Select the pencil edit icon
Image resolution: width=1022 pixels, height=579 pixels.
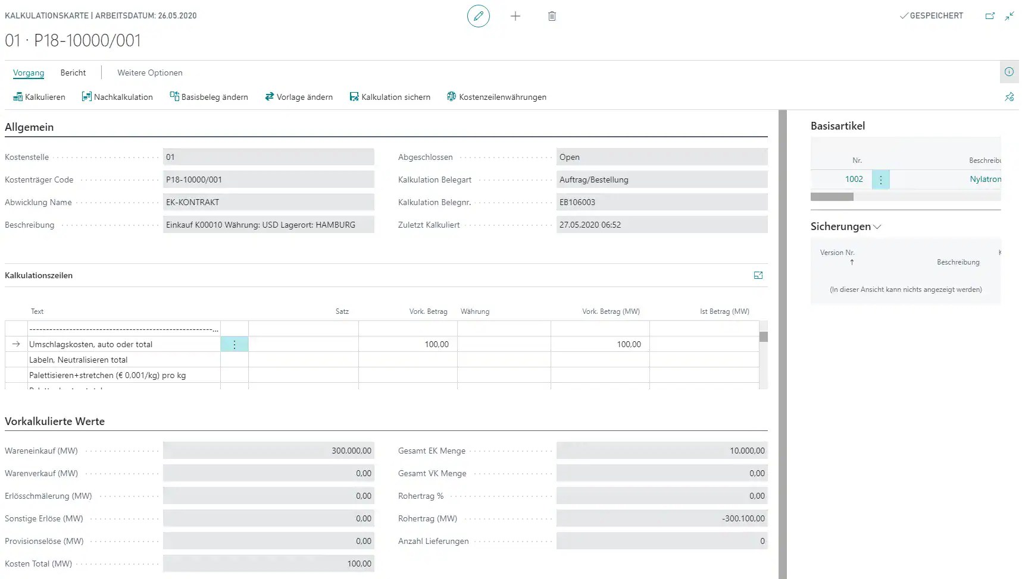tap(479, 16)
